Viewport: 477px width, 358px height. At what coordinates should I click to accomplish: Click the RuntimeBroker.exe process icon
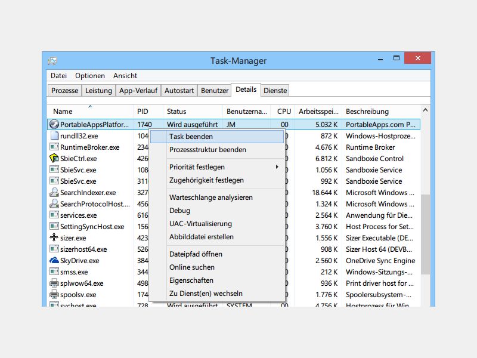[x=54, y=147]
